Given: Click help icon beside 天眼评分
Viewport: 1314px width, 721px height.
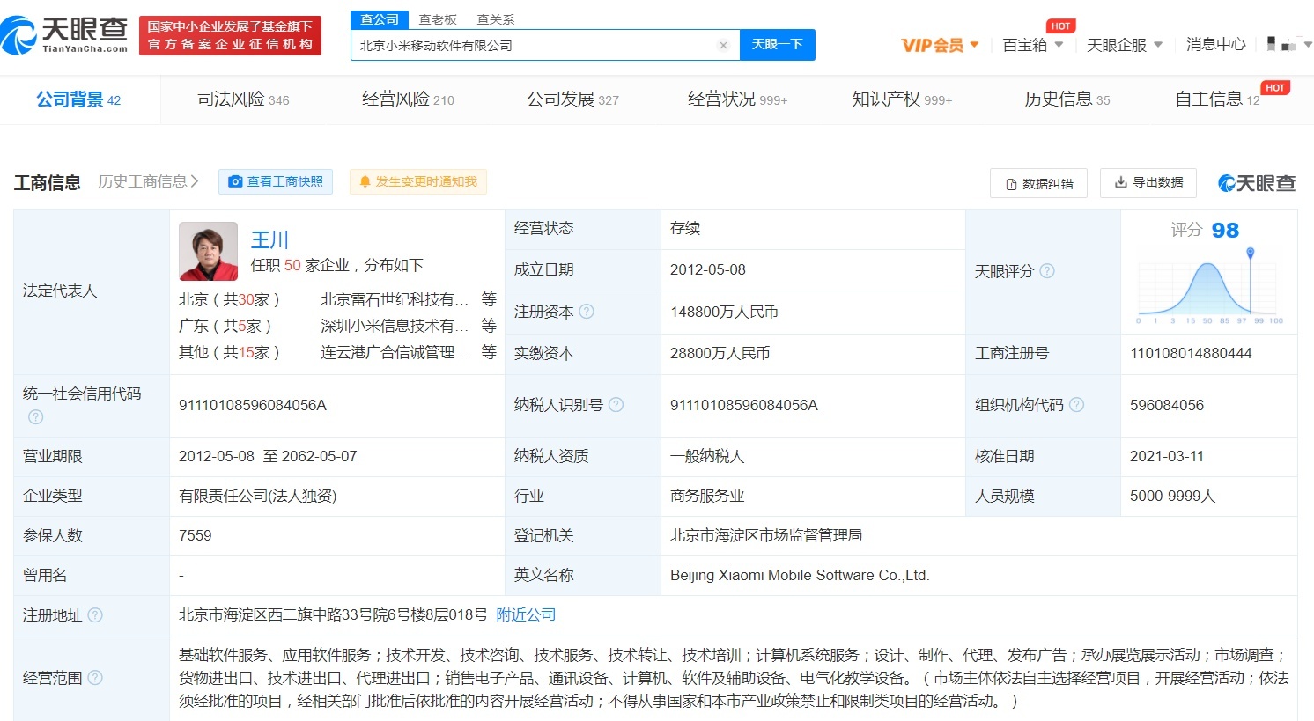Looking at the screenshot, I should pyautogui.click(x=1047, y=271).
